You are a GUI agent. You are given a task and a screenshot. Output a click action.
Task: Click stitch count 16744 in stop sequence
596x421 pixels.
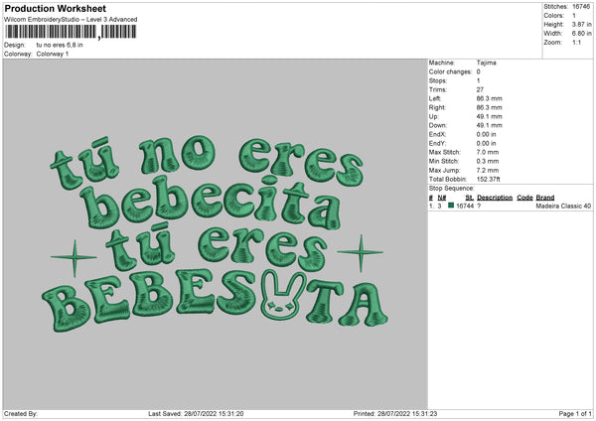pos(465,206)
